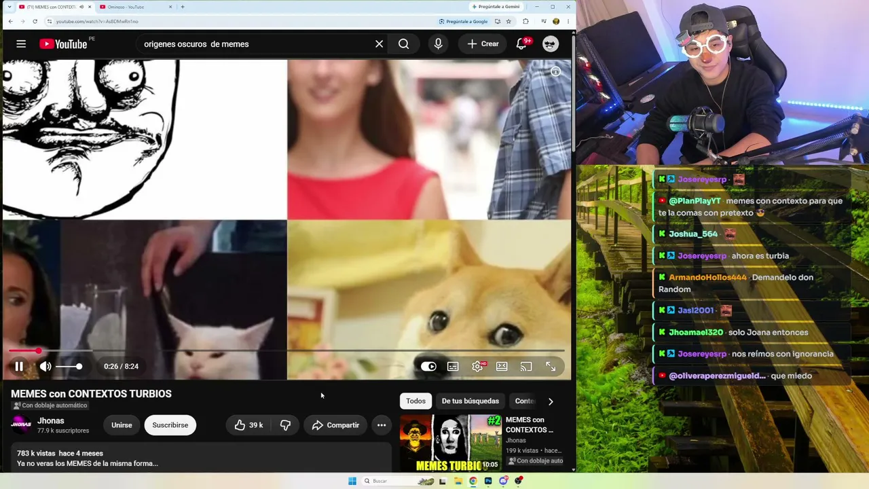
Task: Open a new browser tab
Action: tap(183, 7)
